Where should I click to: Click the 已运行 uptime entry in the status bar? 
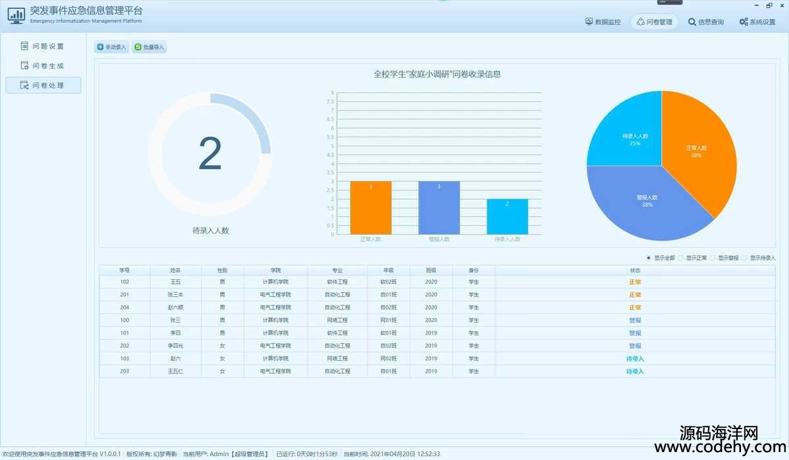tap(307, 454)
